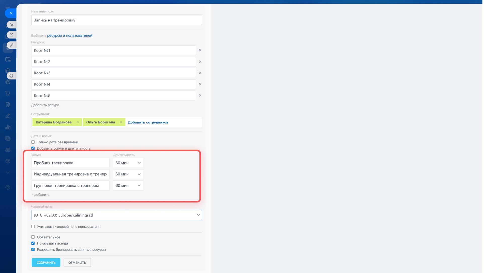The height and width of the screenshot is (273, 485).
Task: Enable Только дата без времени checkbox
Action: pyautogui.click(x=33, y=142)
